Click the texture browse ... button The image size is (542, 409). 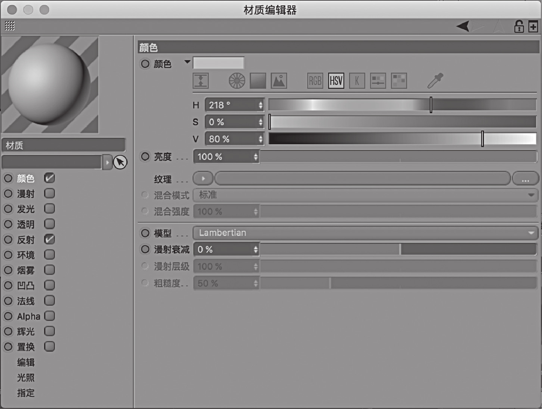tap(525, 179)
